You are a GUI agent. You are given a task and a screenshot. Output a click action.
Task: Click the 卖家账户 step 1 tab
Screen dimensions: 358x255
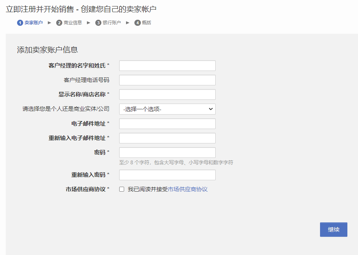coord(30,23)
